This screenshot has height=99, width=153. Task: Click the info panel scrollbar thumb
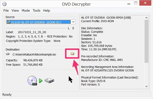(x=146, y=41)
